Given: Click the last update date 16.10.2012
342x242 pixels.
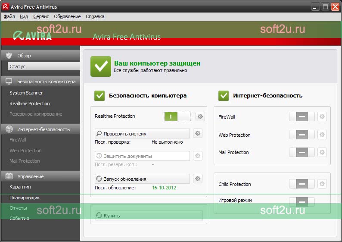Looking at the screenshot, I should [164, 188].
